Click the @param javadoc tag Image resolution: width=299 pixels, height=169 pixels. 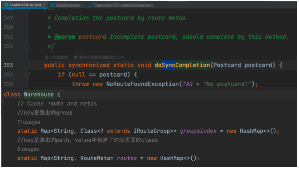[65, 37]
